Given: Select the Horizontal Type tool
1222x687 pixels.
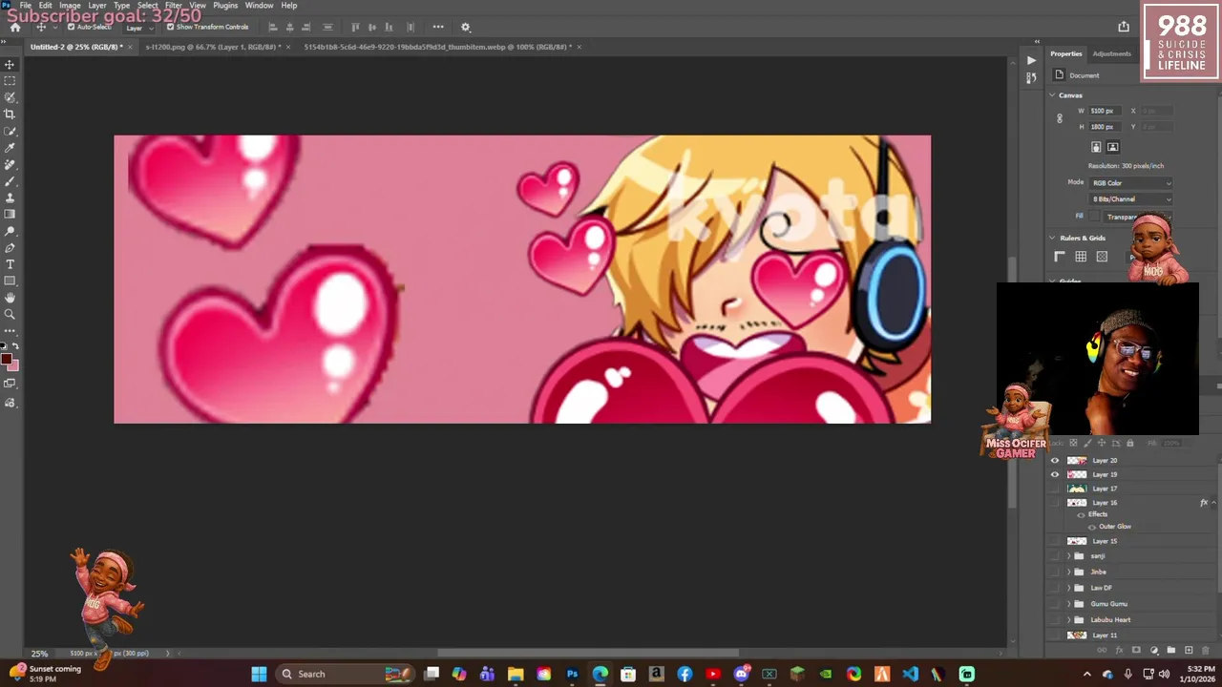Looking at the screenshot, I should (x=10, y=264).
